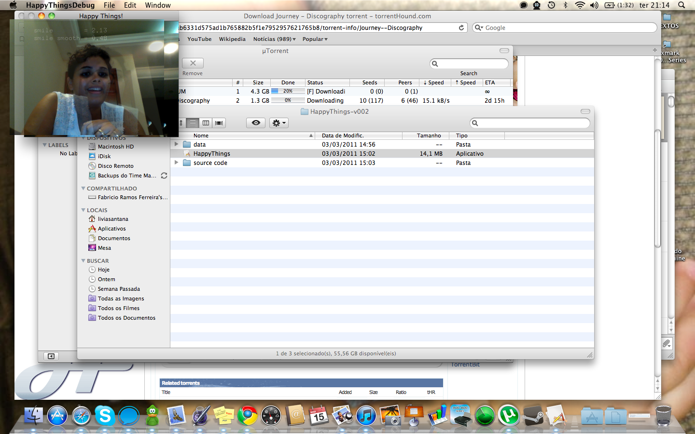Open the File menu
Viewport: 695px width, 434px height.
(x=110, y=5)
